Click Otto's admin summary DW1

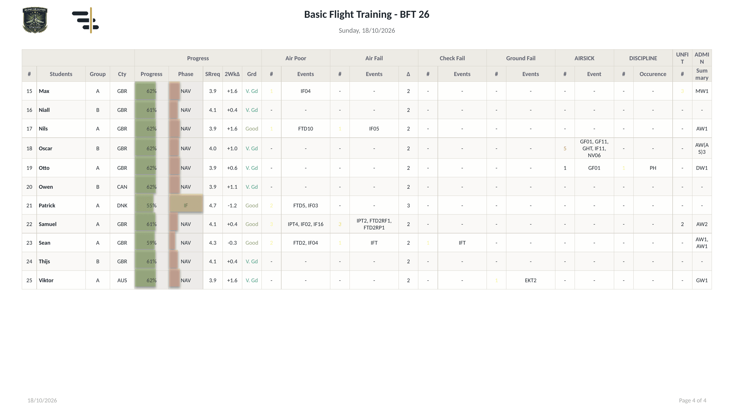pyautogui.click(x=702, y=168)
